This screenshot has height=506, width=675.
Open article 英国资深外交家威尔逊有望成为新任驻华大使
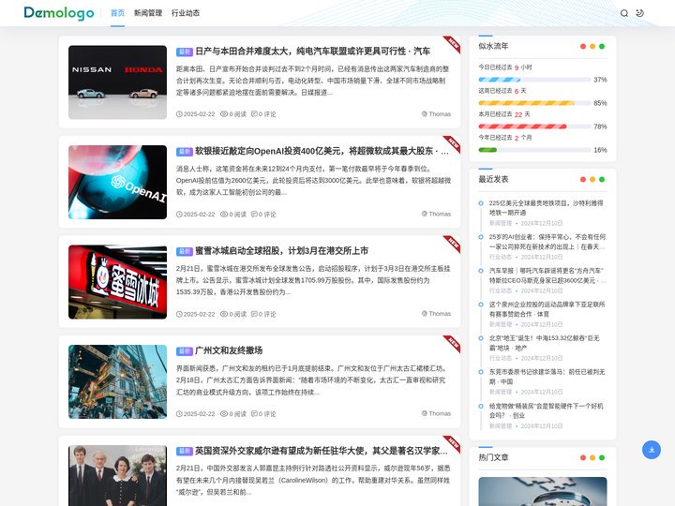point(322,451)
